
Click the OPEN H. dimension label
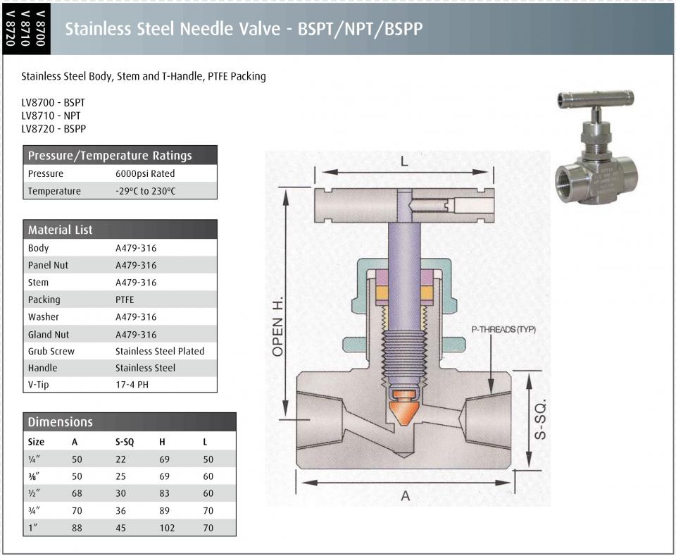pyautogui.click(x=278, y=326)
